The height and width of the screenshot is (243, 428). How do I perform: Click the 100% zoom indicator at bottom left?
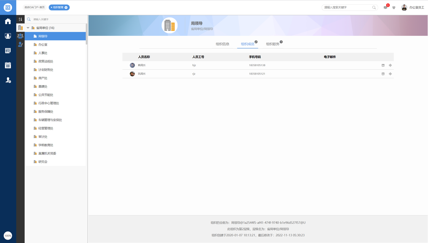(x=8, y=235)
